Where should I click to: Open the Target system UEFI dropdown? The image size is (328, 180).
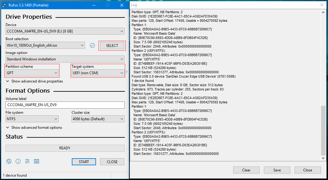pyautogui.click(x=98, y=73)
